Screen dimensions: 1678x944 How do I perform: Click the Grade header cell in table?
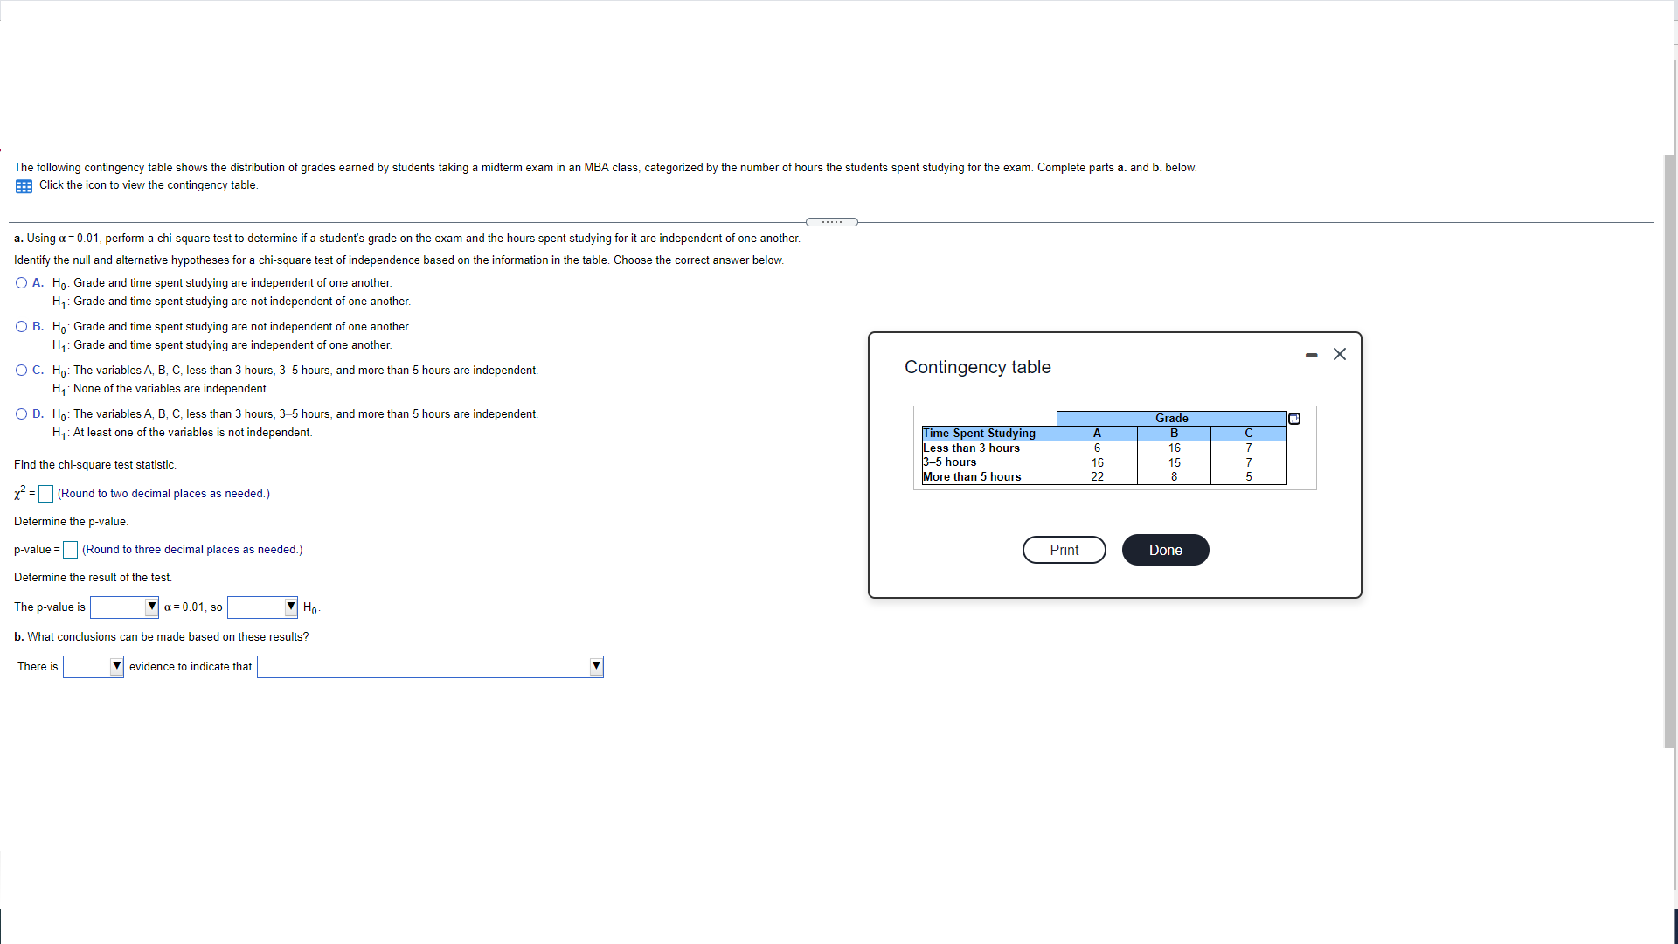click(x=1171, y=419)
